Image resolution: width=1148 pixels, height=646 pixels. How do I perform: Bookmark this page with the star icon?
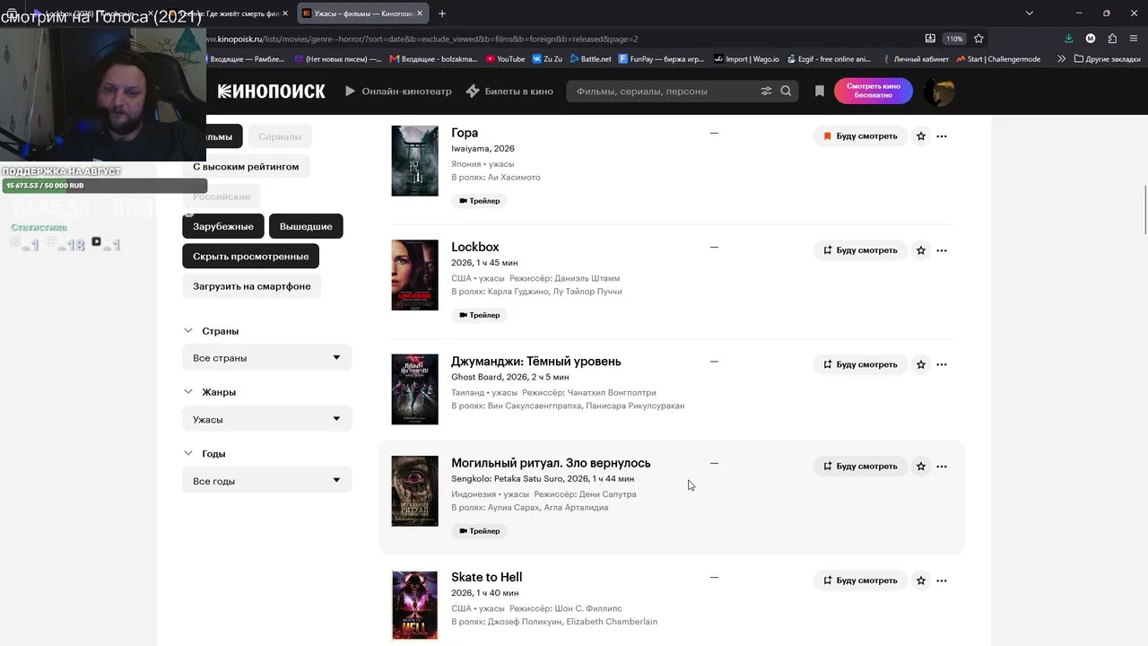978,39
